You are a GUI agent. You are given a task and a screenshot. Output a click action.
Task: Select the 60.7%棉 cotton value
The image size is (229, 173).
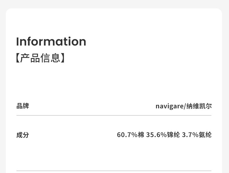130,135
